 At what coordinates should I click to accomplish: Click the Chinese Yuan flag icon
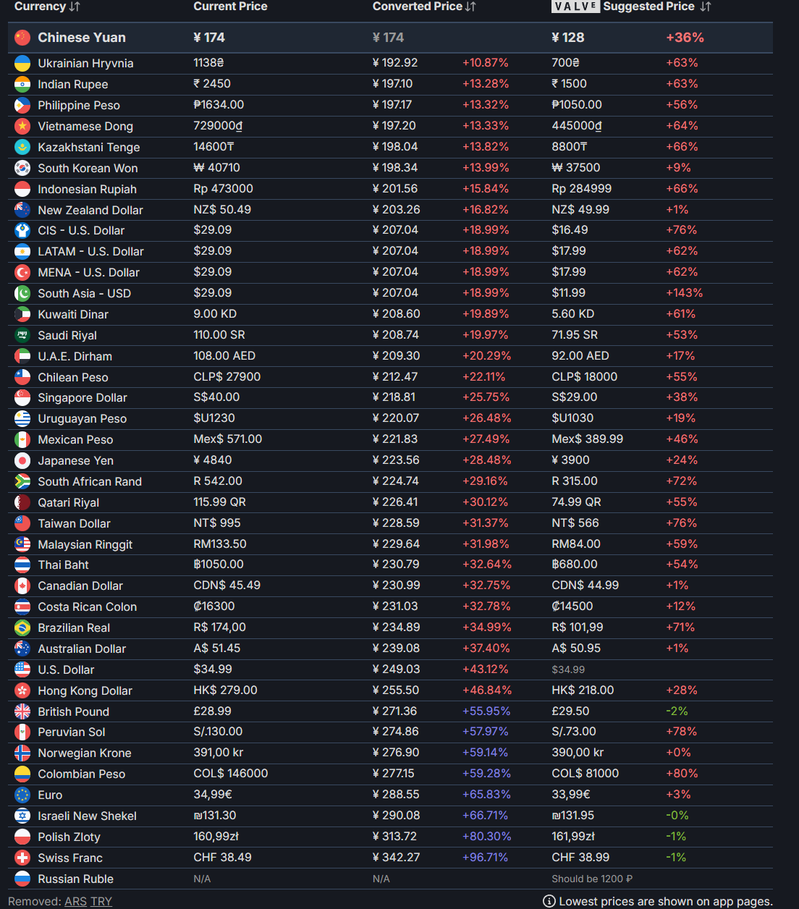coord(22,38)
